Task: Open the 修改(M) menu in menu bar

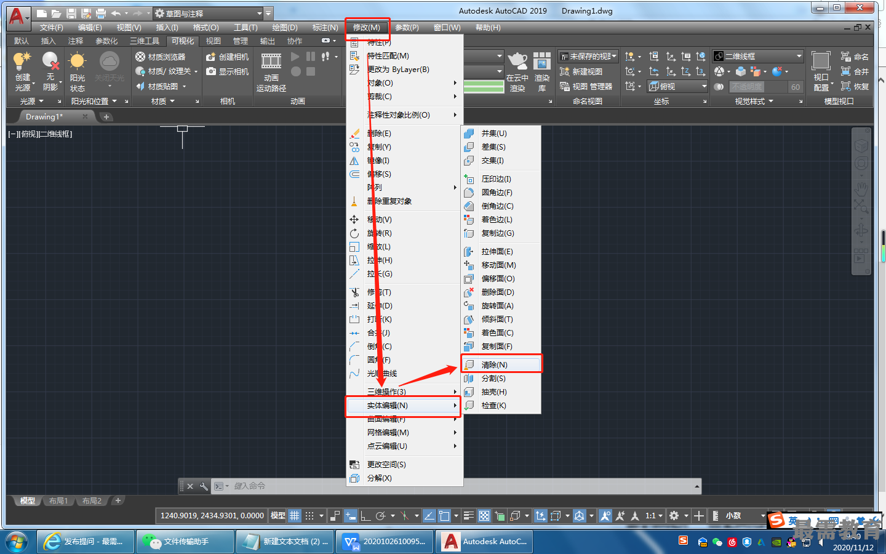Action: [367, 27]
